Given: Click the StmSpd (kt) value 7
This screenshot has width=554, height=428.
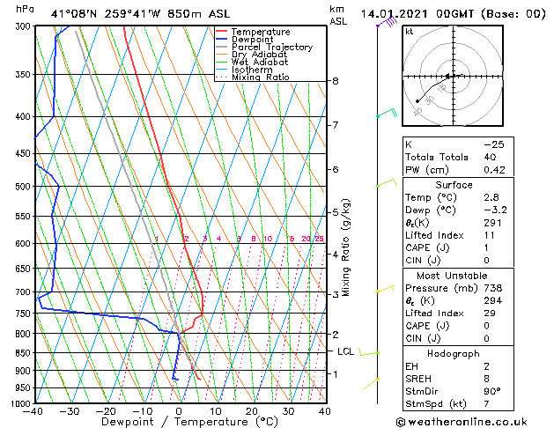Looking at the screenshot, I should 486,403.
